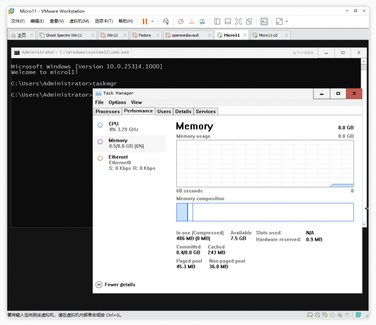The height and width of the screenshot is (325, 376).
Task: Click the hard disk status bar icon
Action: point(310,315)
